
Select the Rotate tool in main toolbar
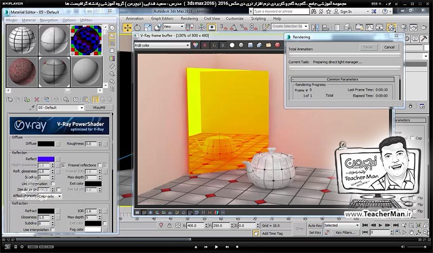[x=137, y=28]
